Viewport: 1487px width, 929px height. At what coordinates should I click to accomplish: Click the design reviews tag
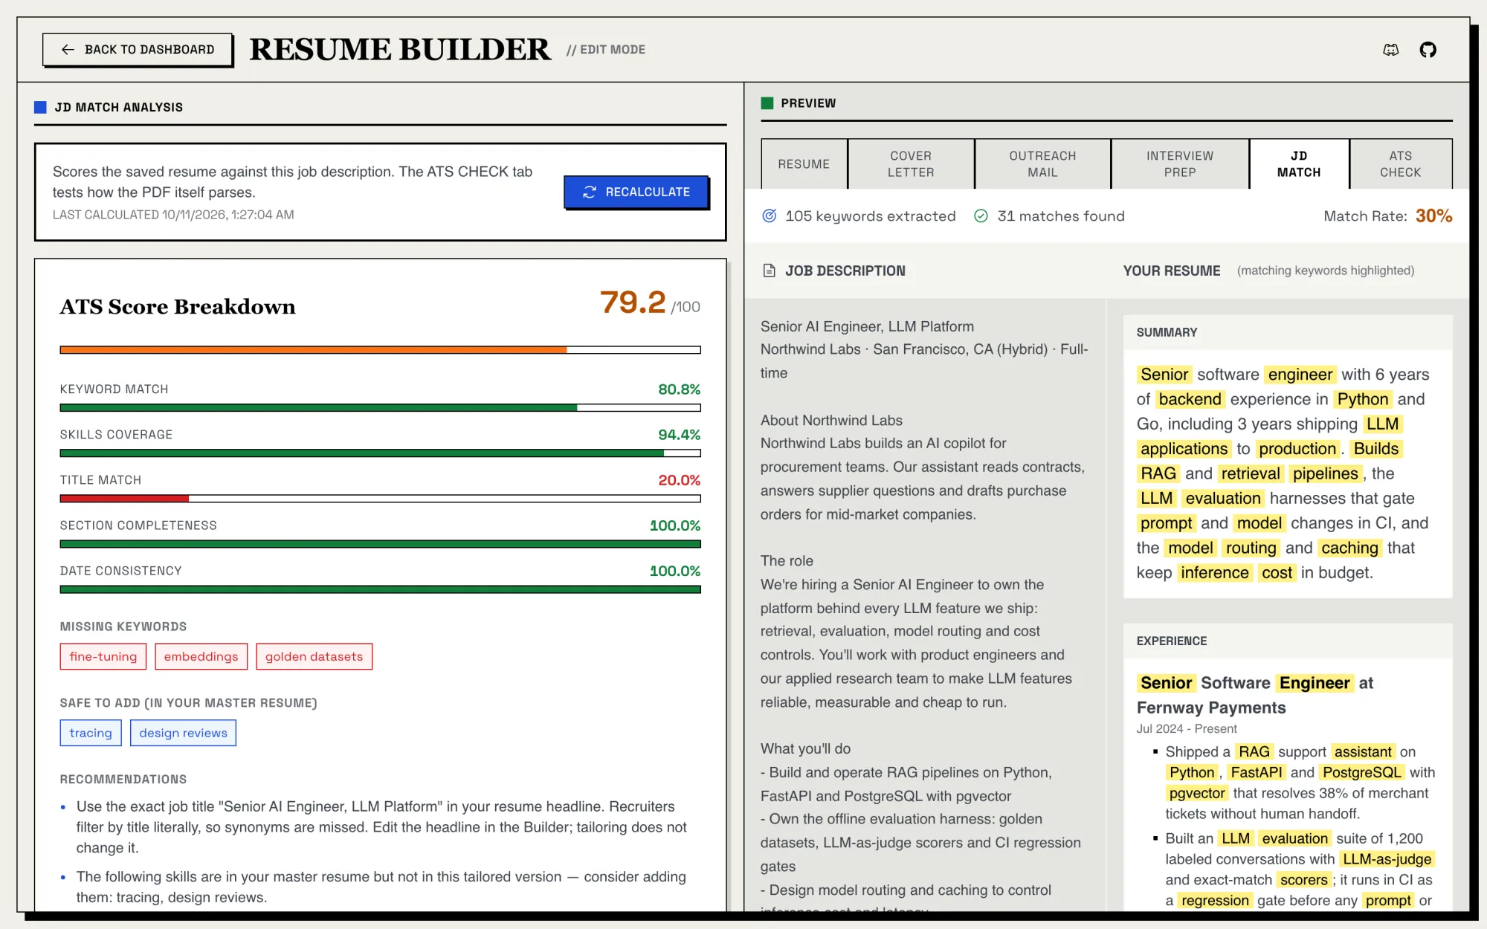click(x=183, y=733)
